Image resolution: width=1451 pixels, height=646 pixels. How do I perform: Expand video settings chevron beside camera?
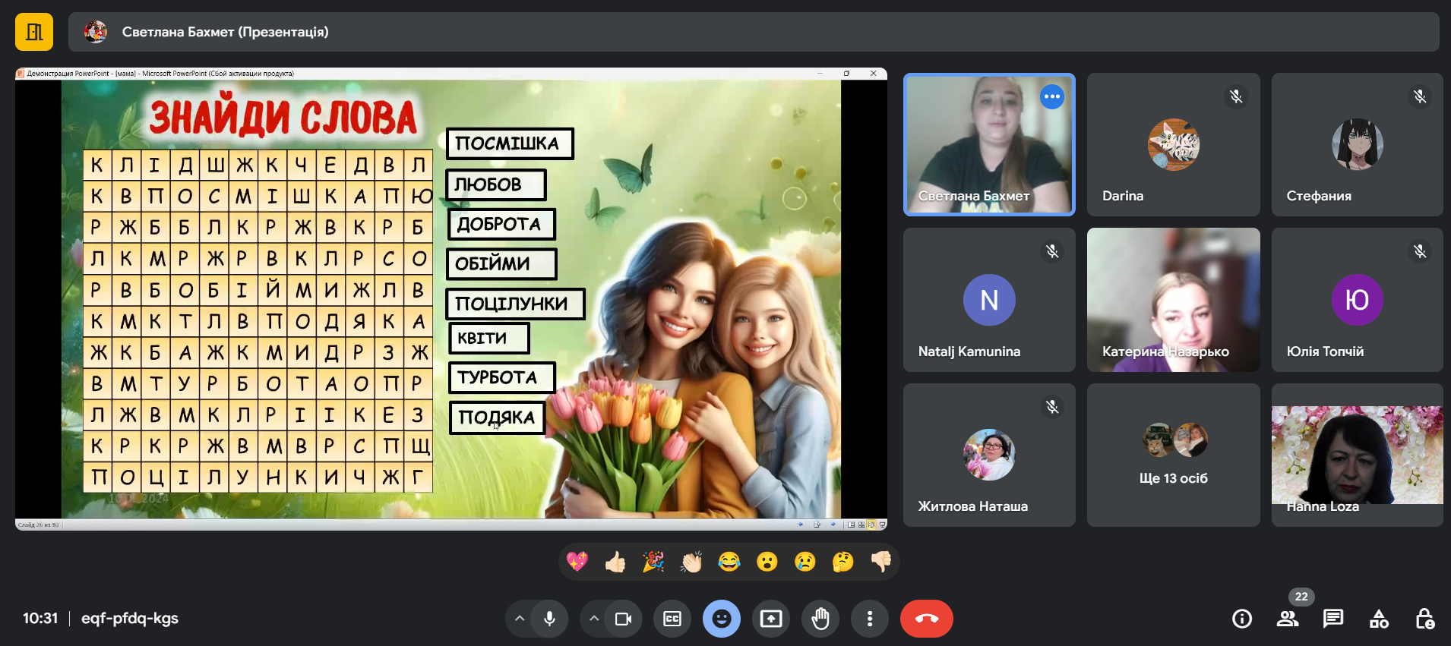point(594,619)
